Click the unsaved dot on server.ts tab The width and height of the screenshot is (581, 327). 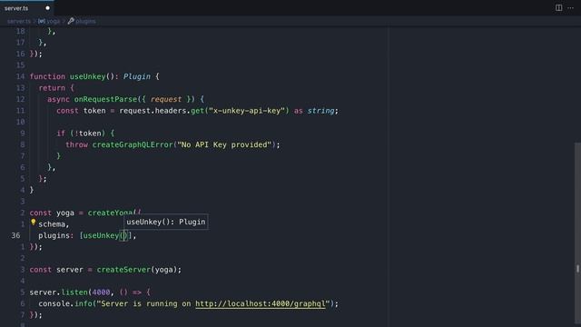[x=47, y=8]
